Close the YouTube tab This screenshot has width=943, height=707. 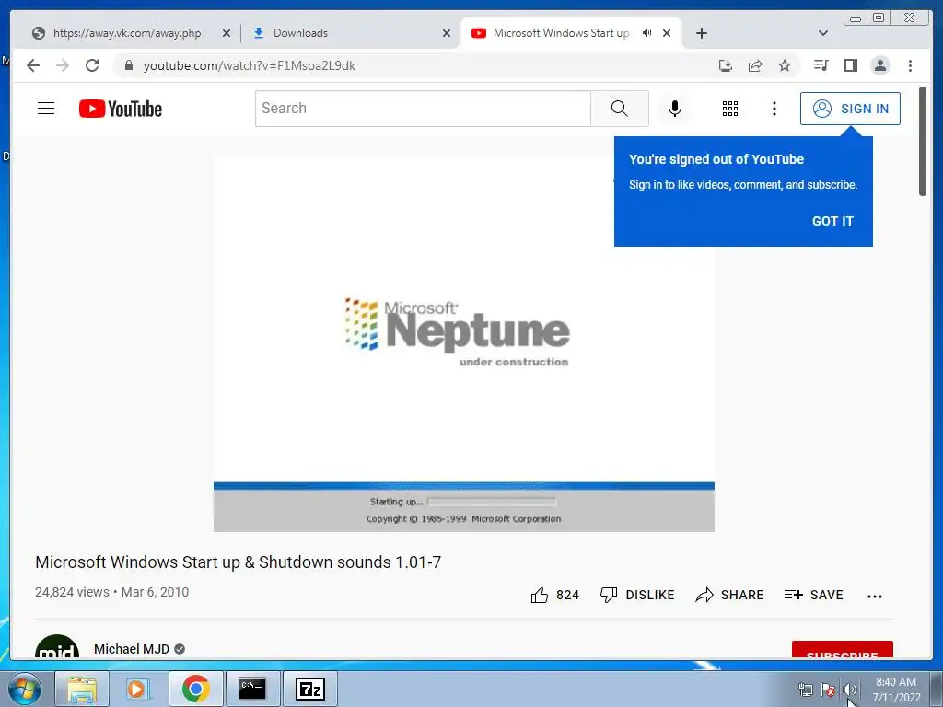click(667, 33)
